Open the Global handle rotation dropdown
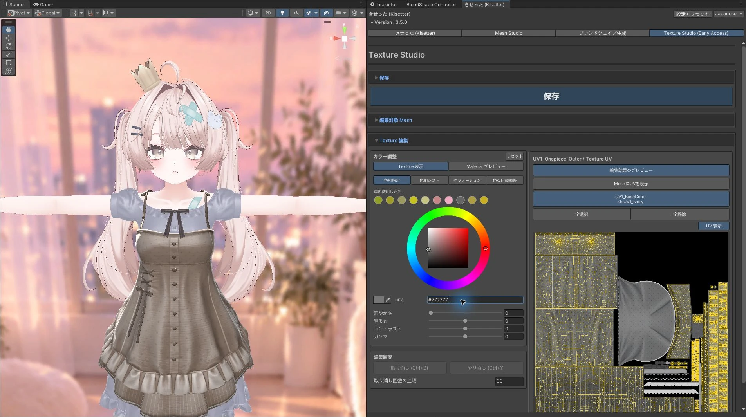The width and height of the screenshot is (746, 417). 48,13
